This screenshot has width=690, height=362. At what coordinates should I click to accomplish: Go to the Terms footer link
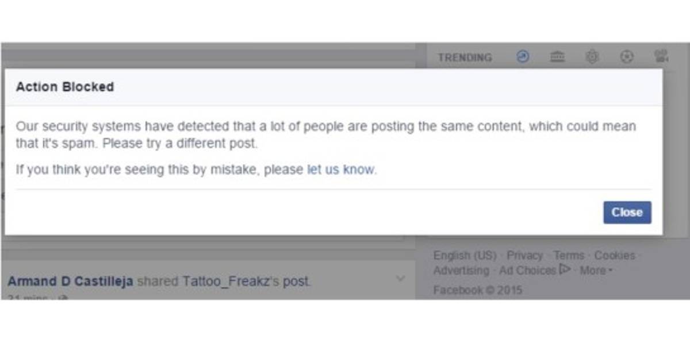click(569, 255)
